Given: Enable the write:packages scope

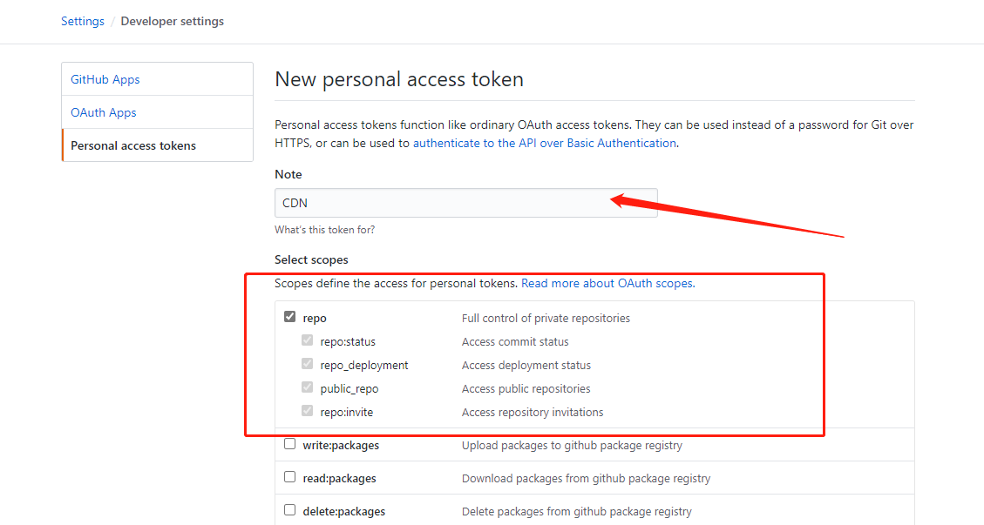Looking at the screenshot, I should coord(289,444).
